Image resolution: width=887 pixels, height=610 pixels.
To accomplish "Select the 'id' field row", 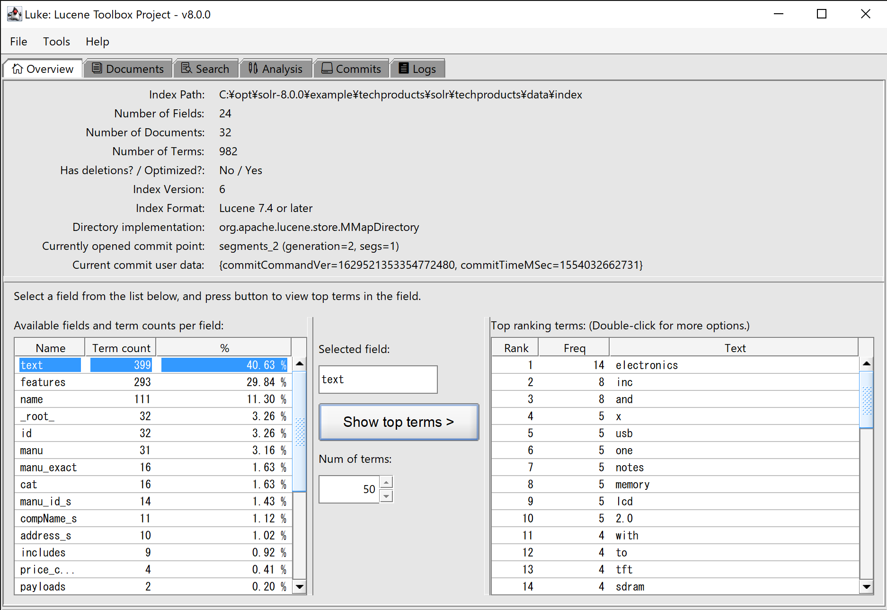I will pos(154,433).
